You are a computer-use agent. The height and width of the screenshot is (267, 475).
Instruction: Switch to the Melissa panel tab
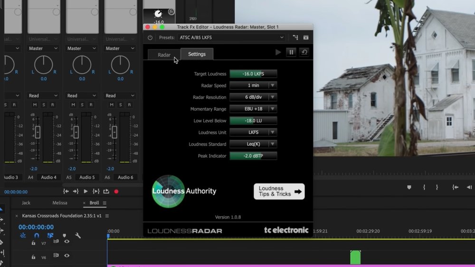coord(60,203)
